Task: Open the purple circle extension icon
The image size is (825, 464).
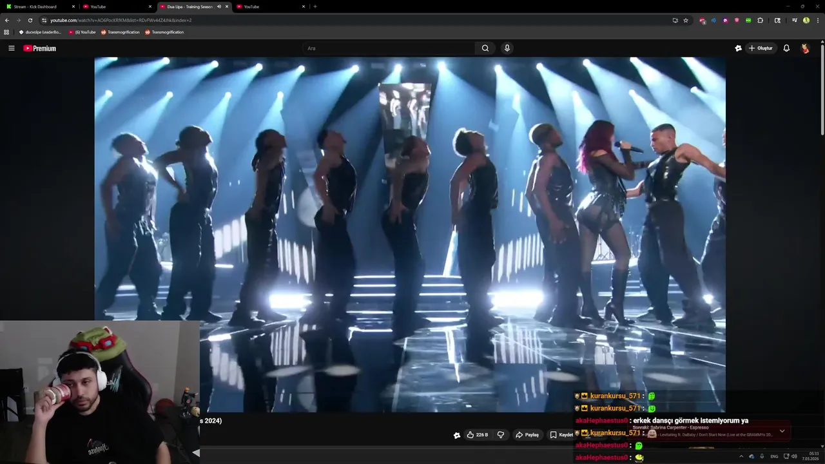Action: point(725,20)
